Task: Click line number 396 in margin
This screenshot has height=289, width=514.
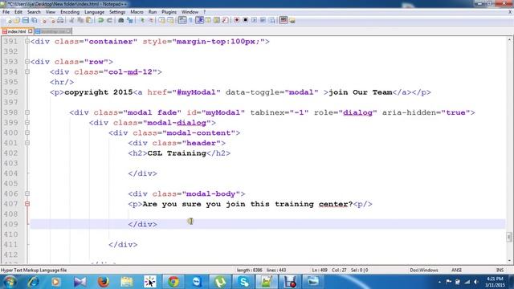Action: point(10,92)
